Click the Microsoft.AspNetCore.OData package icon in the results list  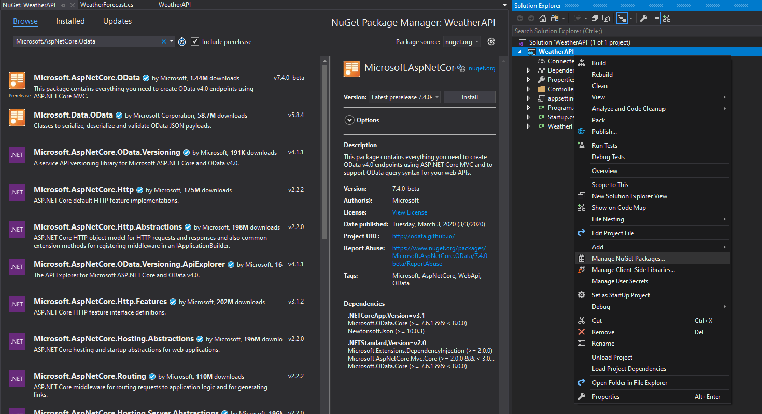(17, 81)
